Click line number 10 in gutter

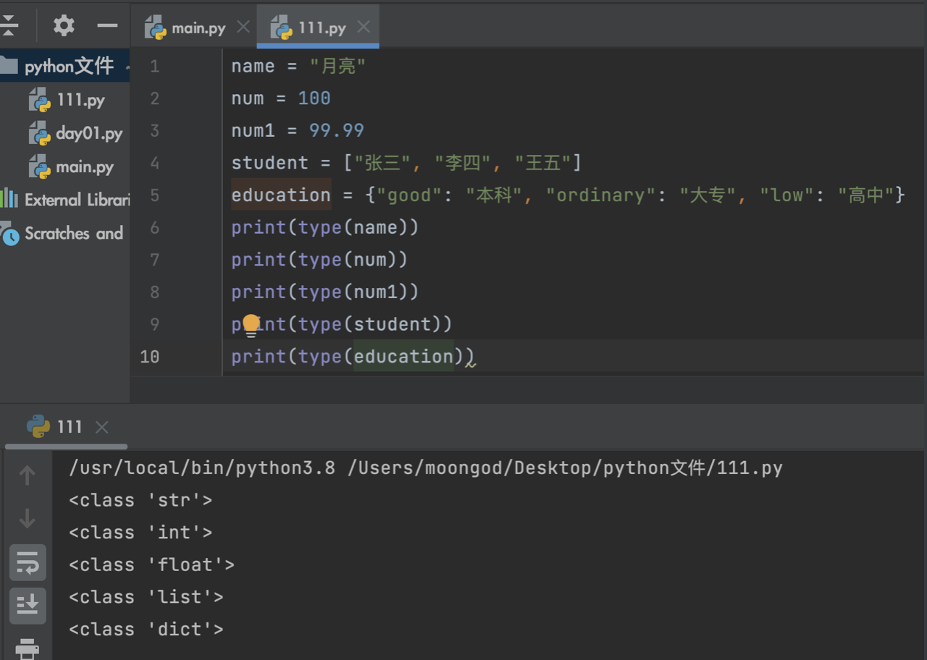(x=149, y=357)
